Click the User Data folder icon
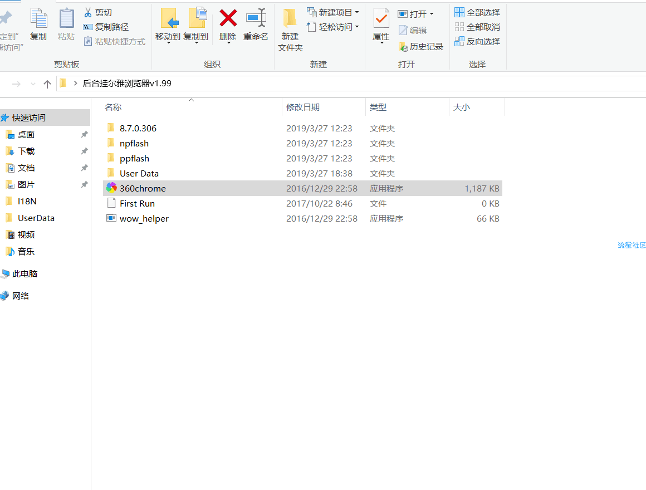 coord(111,173)
